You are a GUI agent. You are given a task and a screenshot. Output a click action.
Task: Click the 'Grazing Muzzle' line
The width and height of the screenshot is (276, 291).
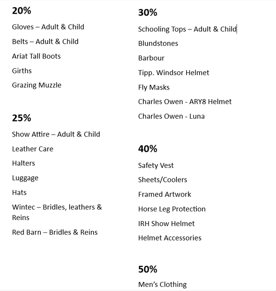click(37, 85)
